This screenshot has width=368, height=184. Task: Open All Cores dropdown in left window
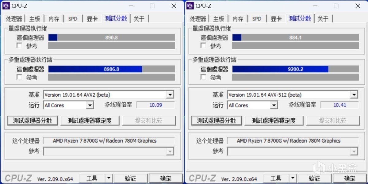(90, 105)
